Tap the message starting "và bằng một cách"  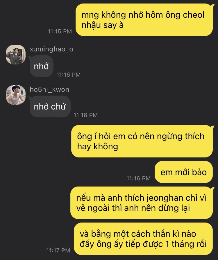pos(143,239)
